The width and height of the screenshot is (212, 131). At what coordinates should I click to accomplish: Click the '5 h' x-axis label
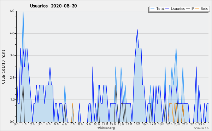click(56, 124)
